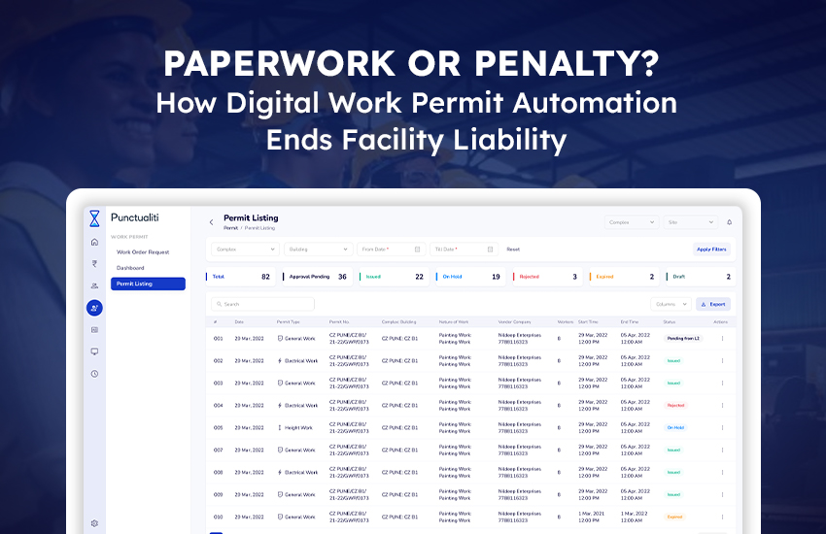Expand the Complex filter dropdown
Image resolution: width=826 pixels, height=534 pixels.
click(x=245, y=250)
